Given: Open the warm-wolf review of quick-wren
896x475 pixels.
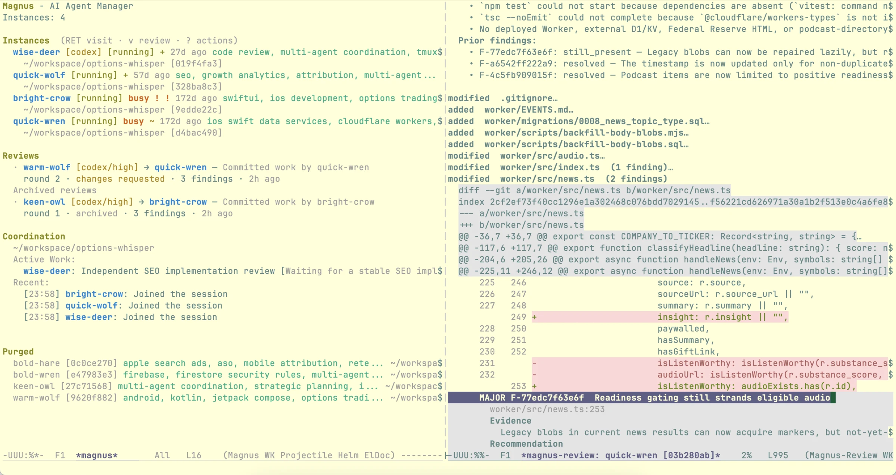Looking at the screenshot, I should click(x=196, y=168).
